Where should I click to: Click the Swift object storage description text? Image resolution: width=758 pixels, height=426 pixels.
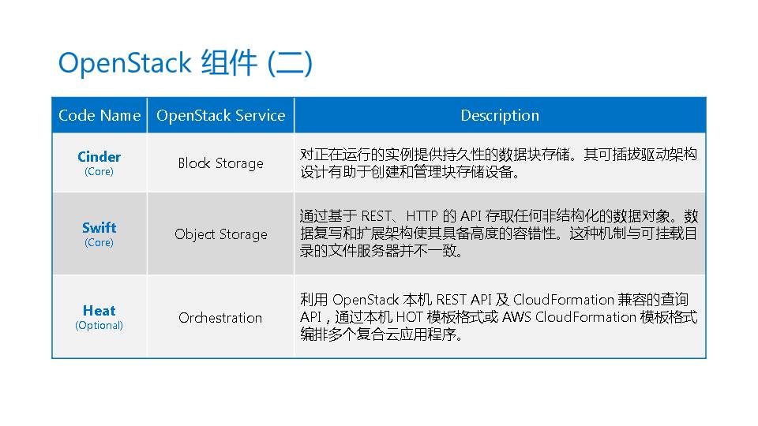pos(498,234)
